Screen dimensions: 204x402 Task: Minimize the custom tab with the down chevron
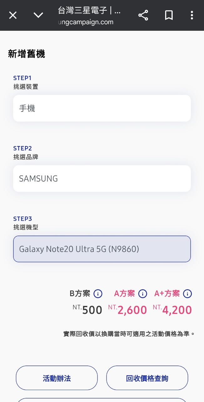[38, 15]
